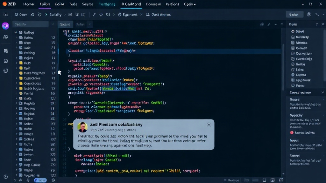Screen dimensions: 326x183
Task: Select the red dot option in right panel
Action: coord(292,132)
